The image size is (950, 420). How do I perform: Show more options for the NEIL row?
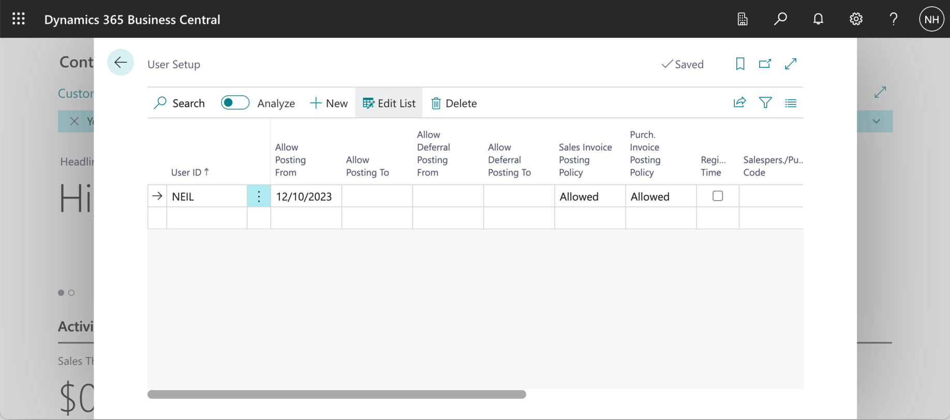pos(259,196)
